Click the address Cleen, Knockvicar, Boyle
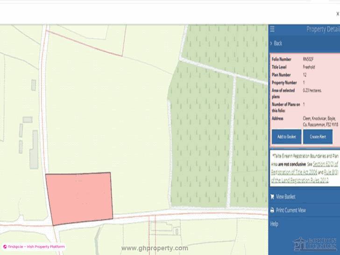This screenshot has width=340, height=255. pyautogui.click(x=320, y=121)
